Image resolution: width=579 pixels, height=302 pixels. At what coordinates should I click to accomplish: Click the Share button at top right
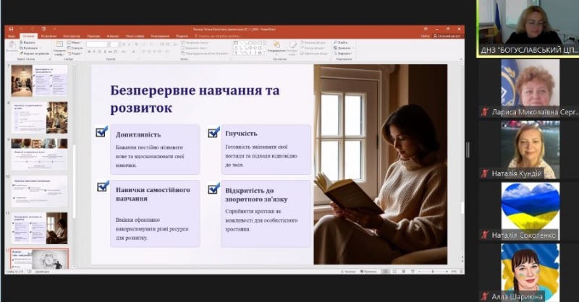point(447,35)
